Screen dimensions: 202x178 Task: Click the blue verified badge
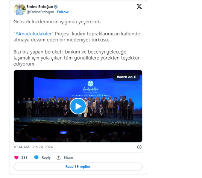coord(56,7)
